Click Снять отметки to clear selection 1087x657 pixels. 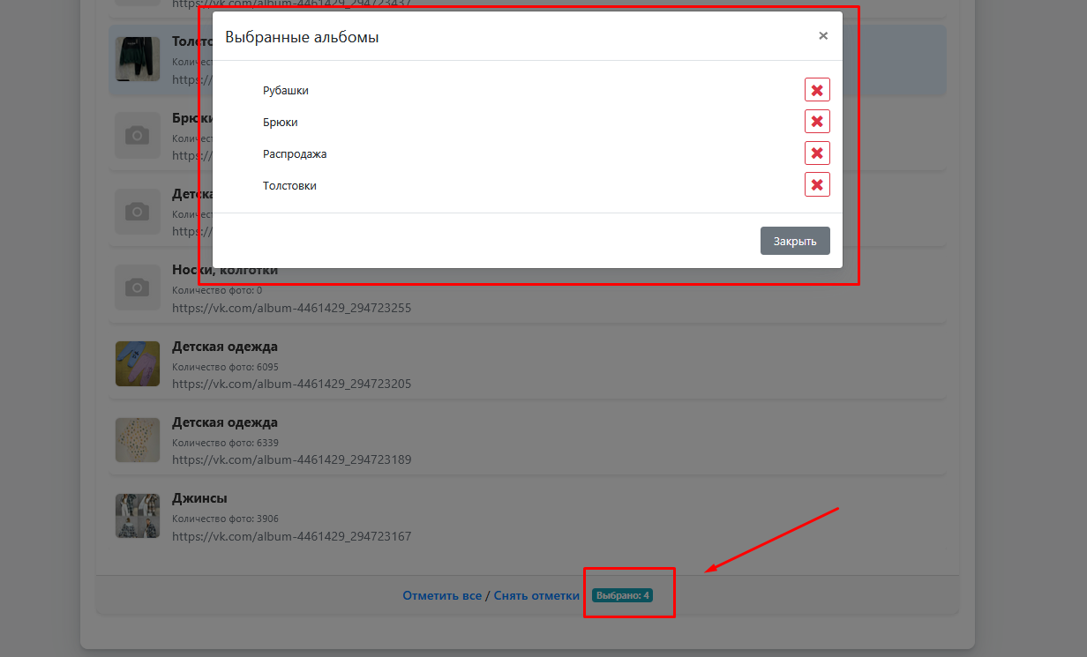pos(536,595)
